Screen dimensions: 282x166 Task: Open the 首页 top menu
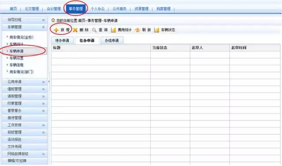pyautogui.click(x=13, y=9)
